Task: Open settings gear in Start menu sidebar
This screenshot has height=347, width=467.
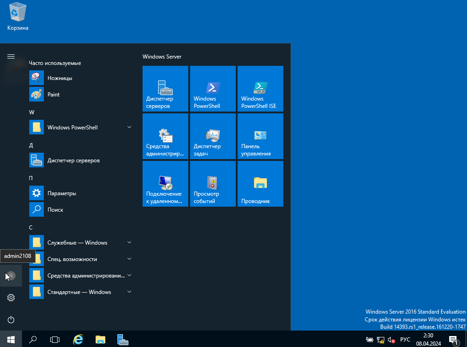Action: (x=11, y=298)
